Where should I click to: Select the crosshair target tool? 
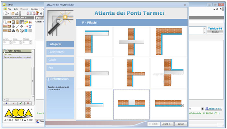click(22, 26)
